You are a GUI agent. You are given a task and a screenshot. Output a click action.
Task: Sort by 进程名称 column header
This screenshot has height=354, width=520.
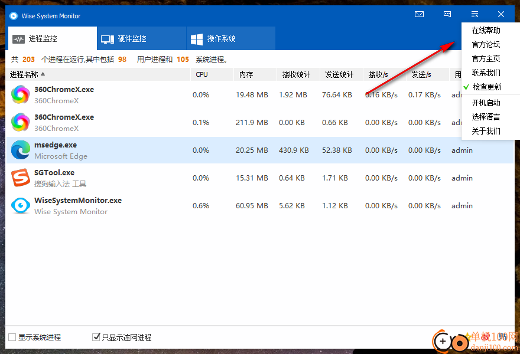(98, 74)
